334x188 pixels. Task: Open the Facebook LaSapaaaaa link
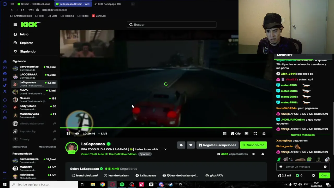(146, 175)
